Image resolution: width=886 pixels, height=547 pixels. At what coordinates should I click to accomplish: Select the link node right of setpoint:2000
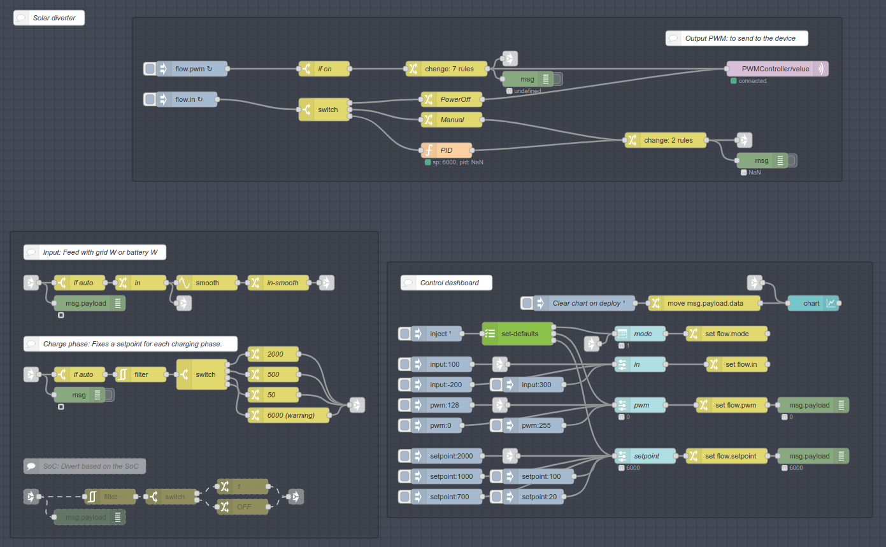[510, 456]
